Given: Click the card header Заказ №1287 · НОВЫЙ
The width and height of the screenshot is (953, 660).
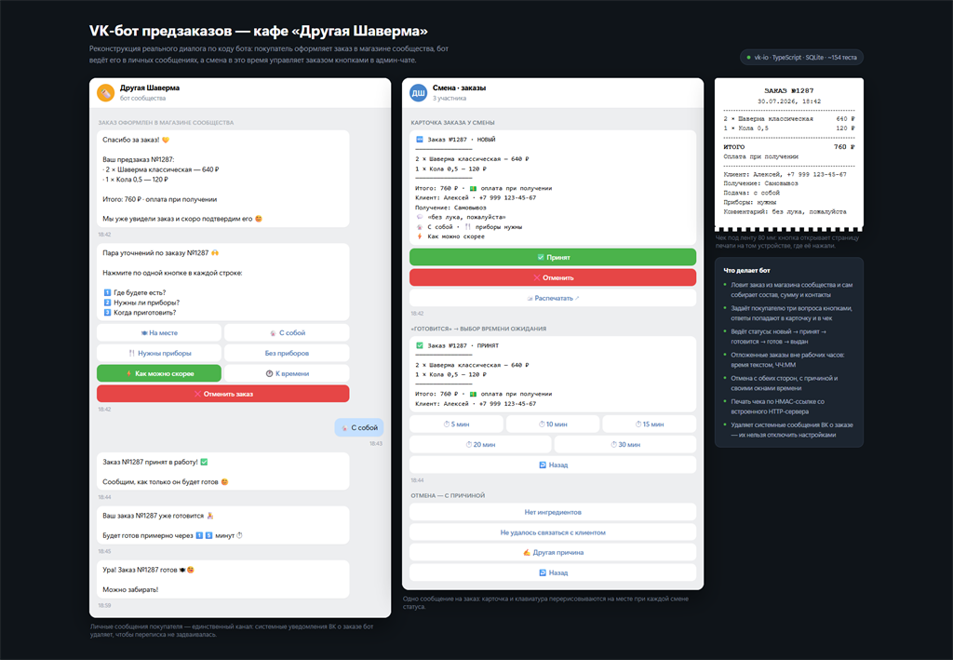Looking at the screenshot, I should 455,140.
